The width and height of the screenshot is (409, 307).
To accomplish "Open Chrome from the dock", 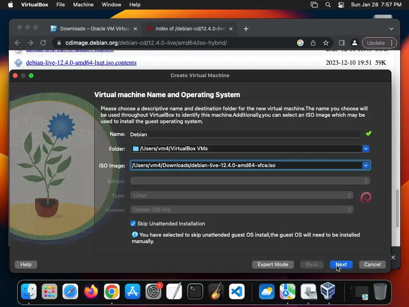I will tap(112, 291).
